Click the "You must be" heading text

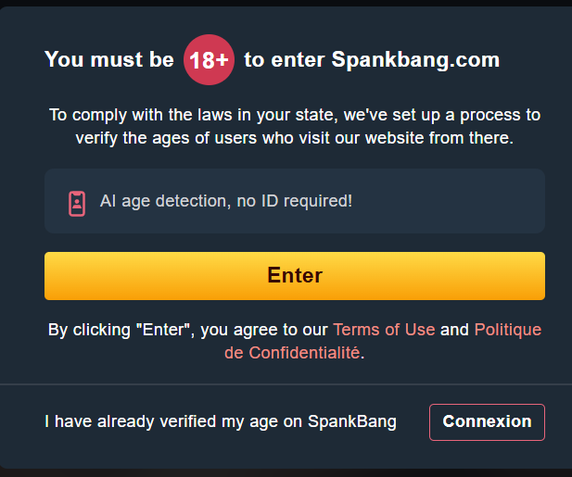108,60
